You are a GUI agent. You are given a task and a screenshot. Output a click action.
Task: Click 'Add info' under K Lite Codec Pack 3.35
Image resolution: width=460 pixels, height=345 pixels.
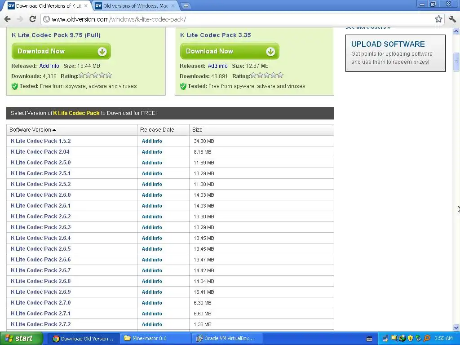pos(217,66)
